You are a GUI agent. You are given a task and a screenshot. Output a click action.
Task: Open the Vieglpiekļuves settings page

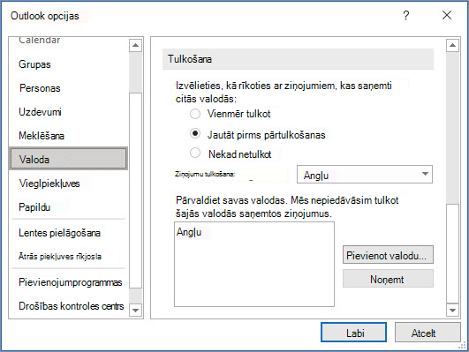click(49, 183)
